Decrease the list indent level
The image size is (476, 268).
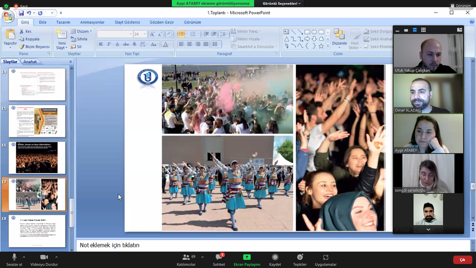click(x=206, y=34)
